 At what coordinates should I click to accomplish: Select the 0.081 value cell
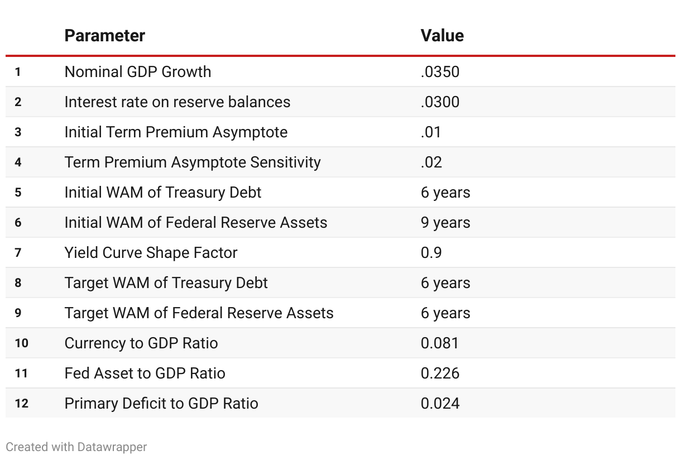(439, 343)
